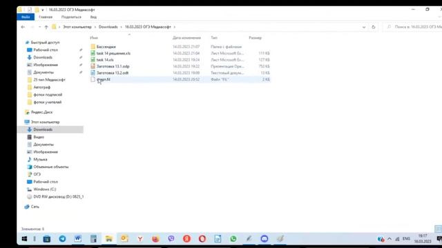
Task: Select Видео in navigation pane
Action: click(x=39, y=137)
